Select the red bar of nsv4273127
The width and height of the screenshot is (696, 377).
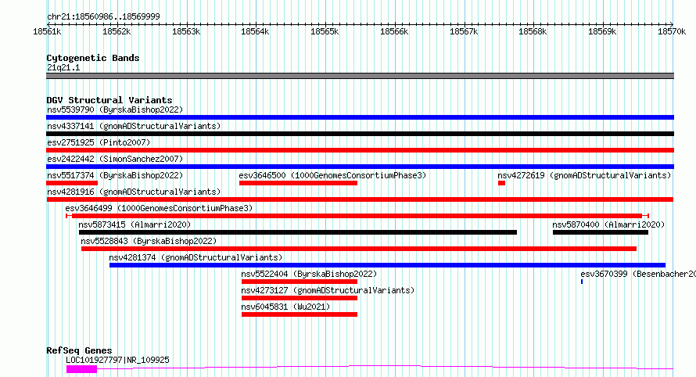pos(300,298)
